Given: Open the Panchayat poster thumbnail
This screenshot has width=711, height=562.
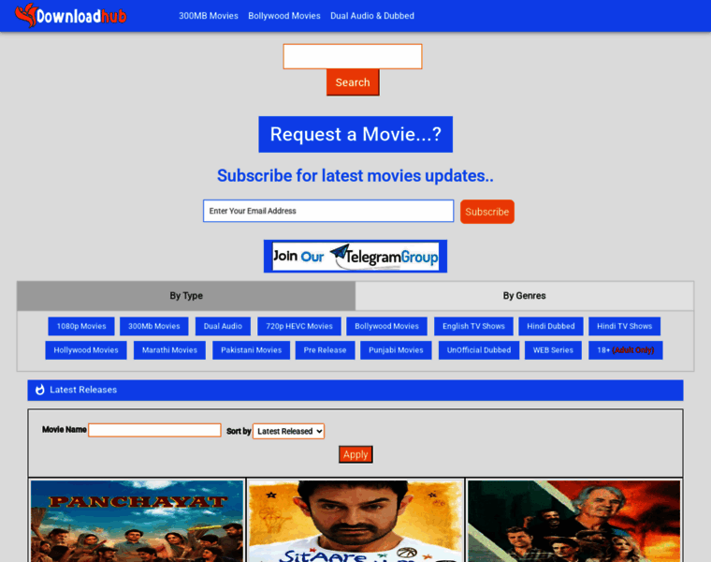Looking at the screenshot, I should (137, 521).
